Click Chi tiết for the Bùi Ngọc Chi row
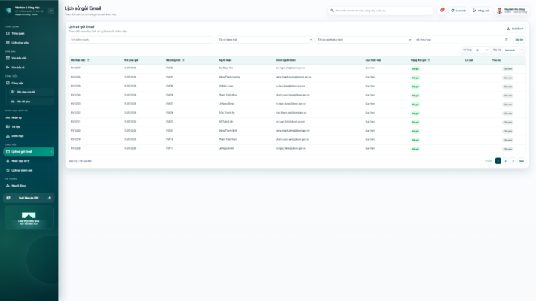The width and height of the screenshot is (536, 301). [507, 69]
